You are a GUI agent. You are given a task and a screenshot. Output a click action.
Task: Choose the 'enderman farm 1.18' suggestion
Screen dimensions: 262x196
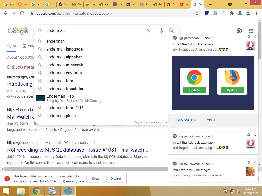pyautogui.click(x=101, y=108)
